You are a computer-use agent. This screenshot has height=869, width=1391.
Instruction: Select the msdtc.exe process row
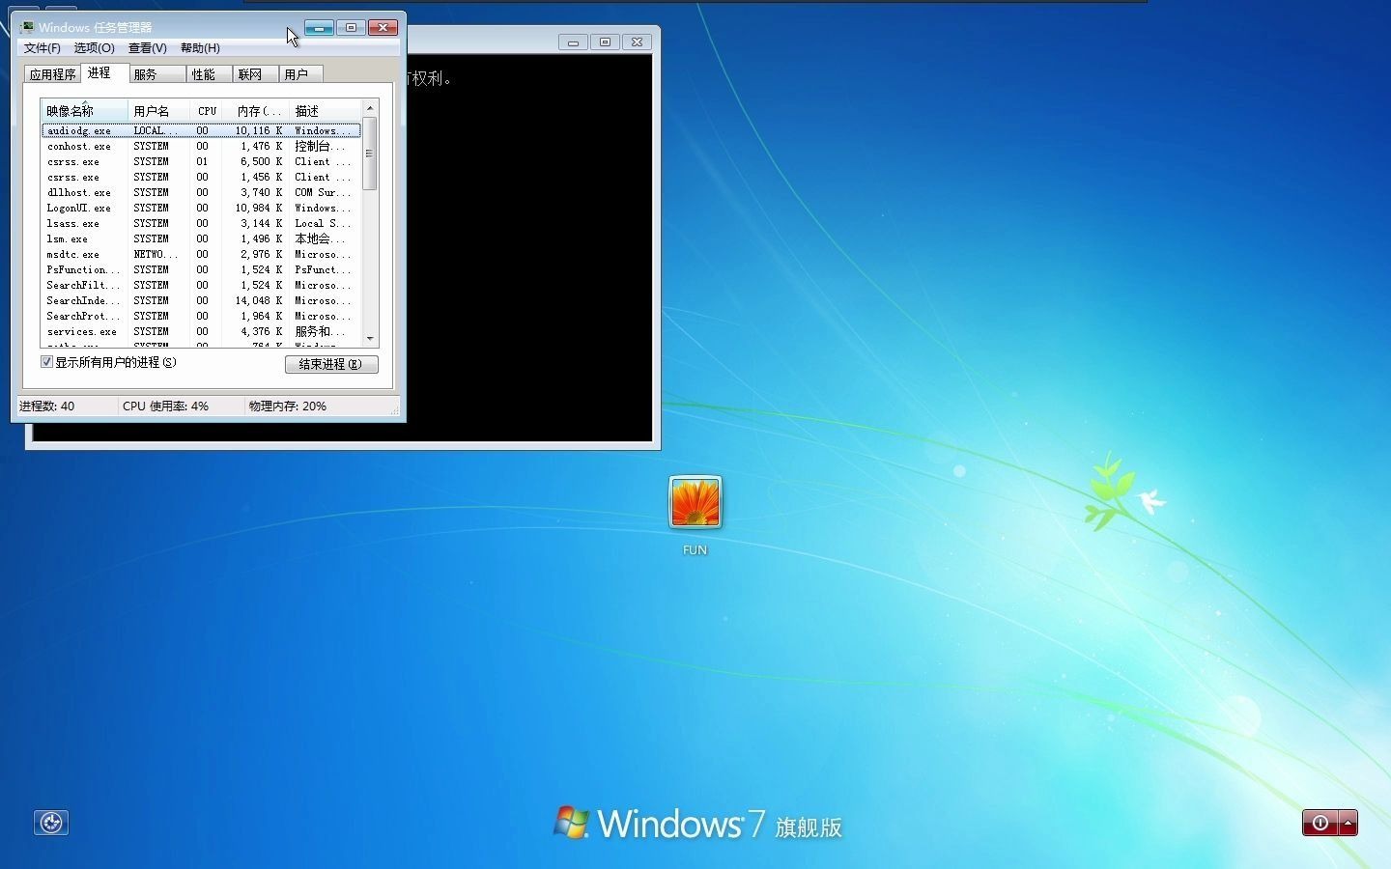tap(201, 254)
